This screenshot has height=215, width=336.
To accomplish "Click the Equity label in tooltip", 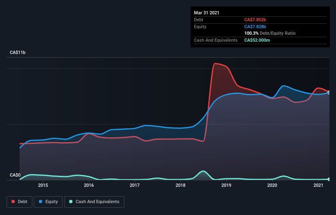I will click(200, 27).
